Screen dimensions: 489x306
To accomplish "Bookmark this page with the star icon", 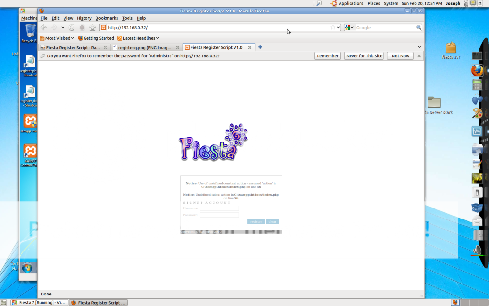I will (x=333, y=28).
